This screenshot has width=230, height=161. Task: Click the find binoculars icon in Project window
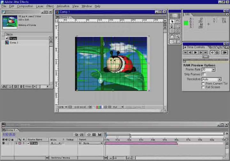click(x=4, y=87)
